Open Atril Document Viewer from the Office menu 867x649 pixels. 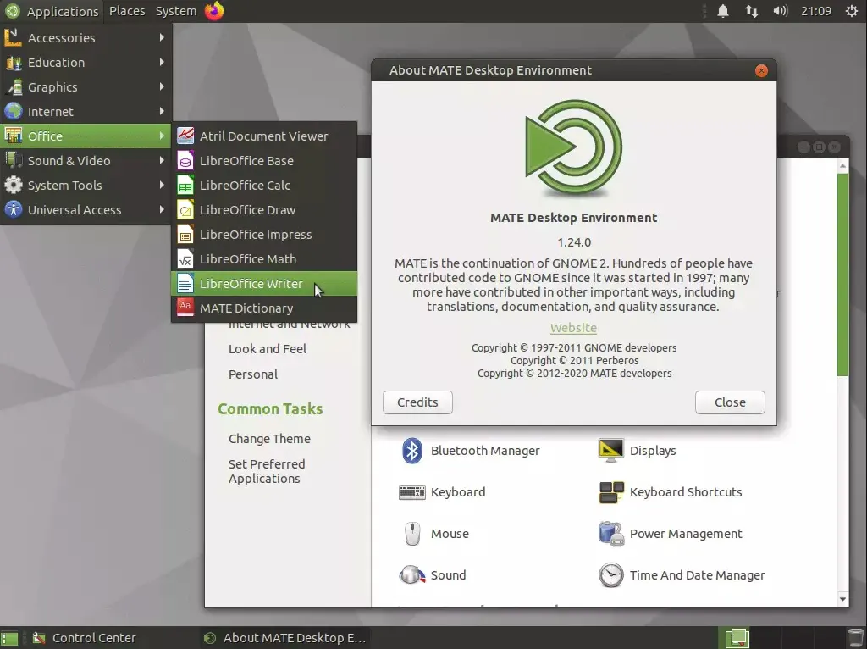click(264, 136)
